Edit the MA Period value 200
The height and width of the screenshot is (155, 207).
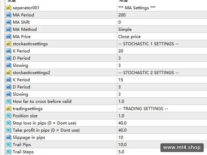(162, 15)
